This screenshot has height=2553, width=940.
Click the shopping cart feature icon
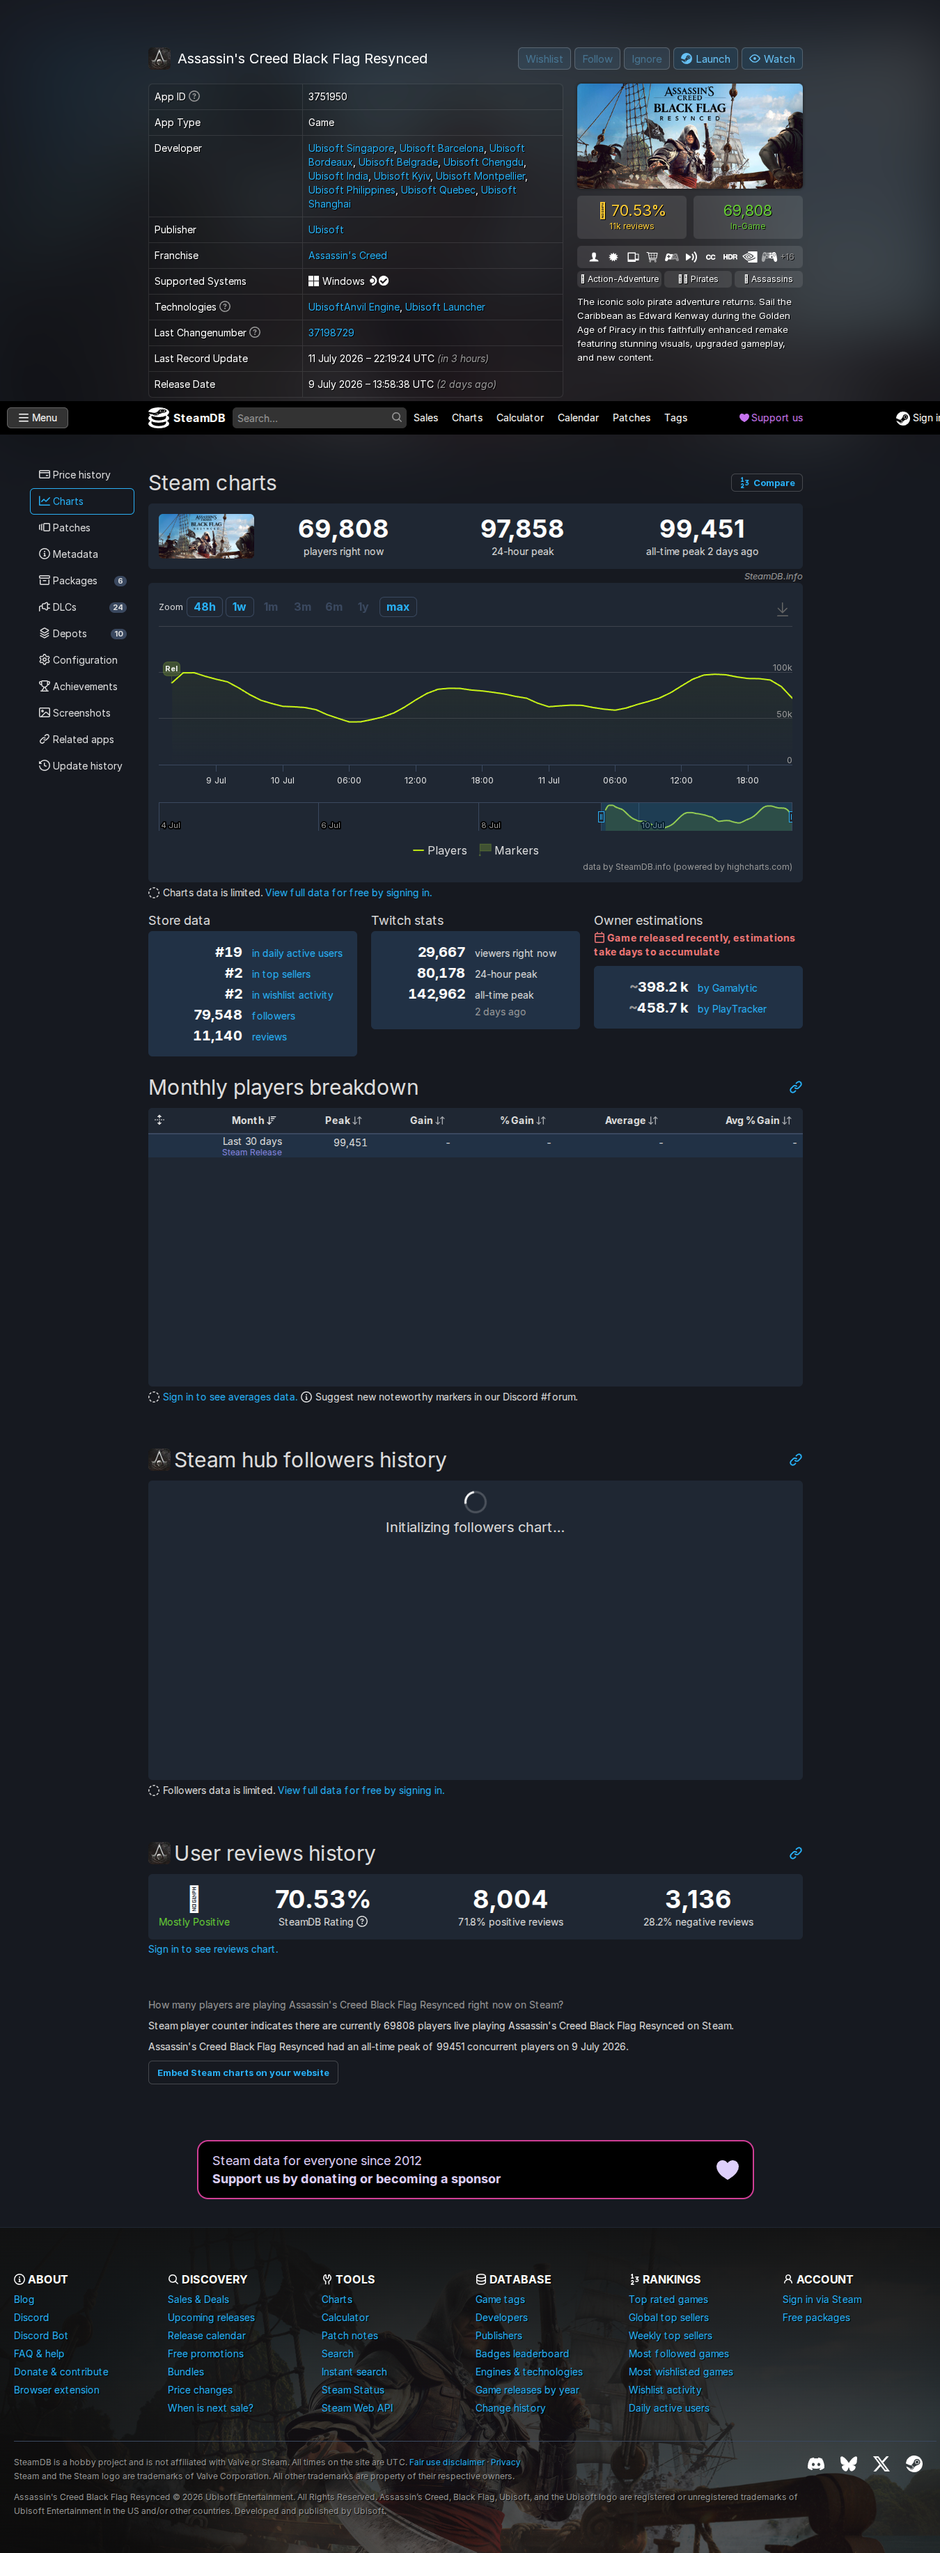click(x=652, y=257)
